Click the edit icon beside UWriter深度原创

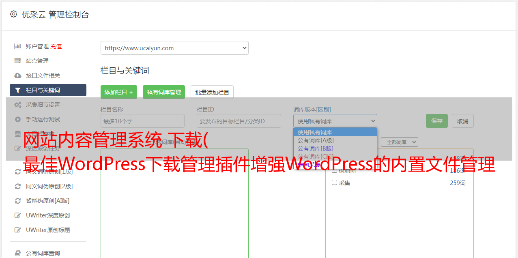point(18,215)
